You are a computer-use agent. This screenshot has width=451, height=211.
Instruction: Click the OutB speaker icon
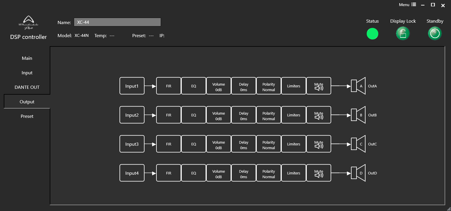[x=358, y=115]
